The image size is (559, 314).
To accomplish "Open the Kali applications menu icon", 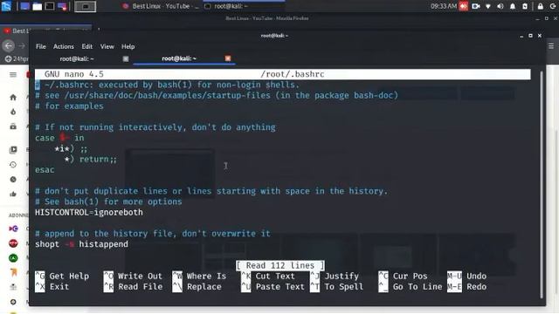I will tap(6, 6).
